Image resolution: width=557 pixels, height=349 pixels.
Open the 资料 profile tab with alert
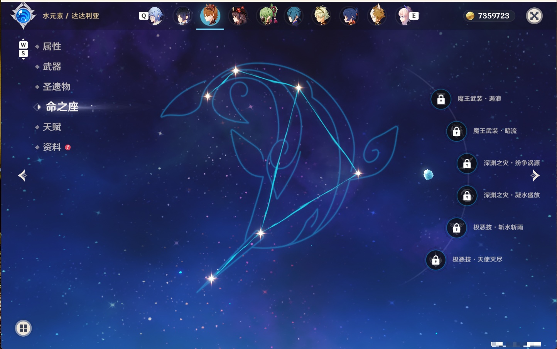(x=52, y=147)
